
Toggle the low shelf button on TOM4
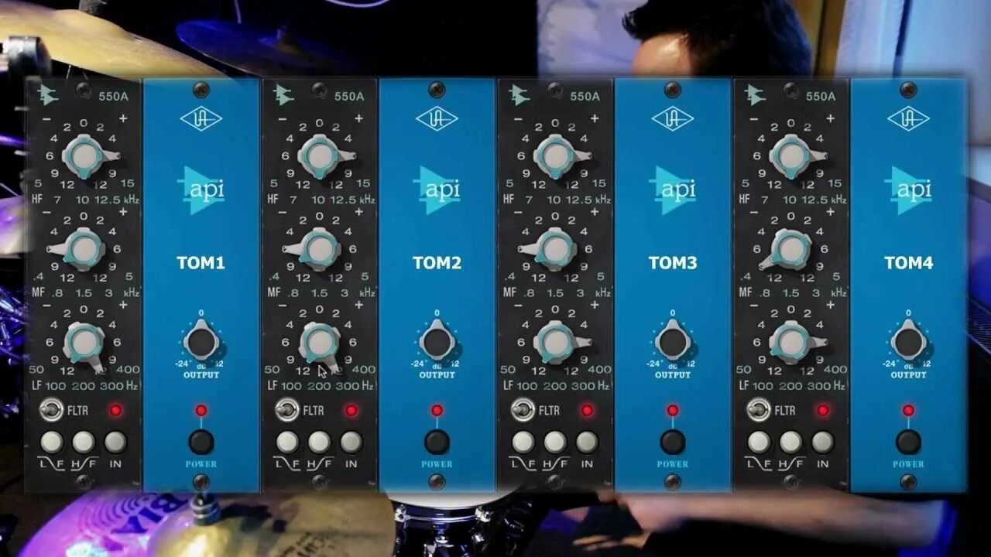point(759,442)
